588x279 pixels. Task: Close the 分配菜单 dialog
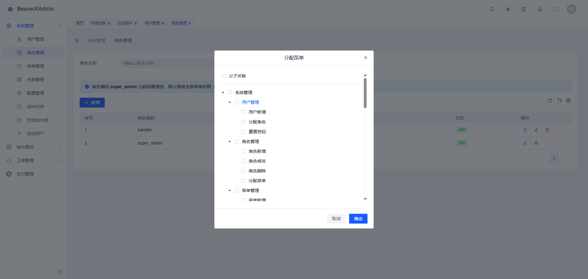point(366,58)
